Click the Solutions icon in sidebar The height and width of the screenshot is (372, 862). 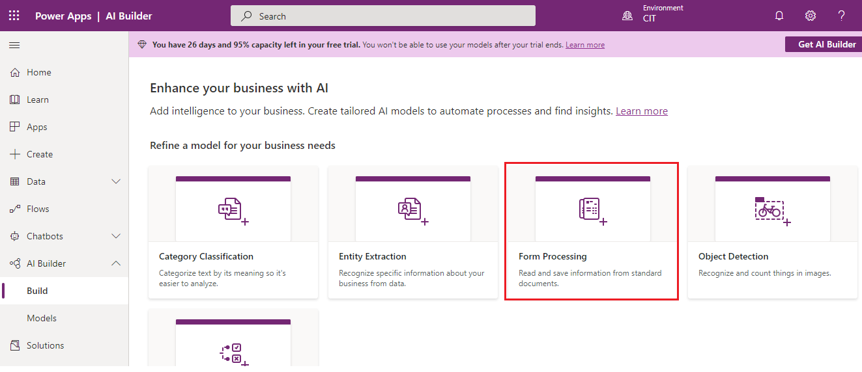click(x=15, y=345)
